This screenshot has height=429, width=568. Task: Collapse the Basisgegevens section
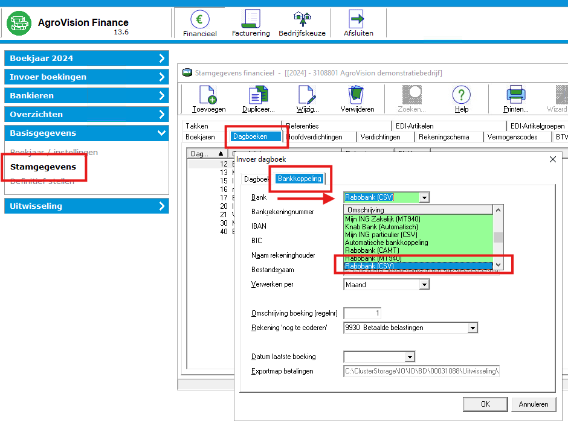[x=86, y=133]
